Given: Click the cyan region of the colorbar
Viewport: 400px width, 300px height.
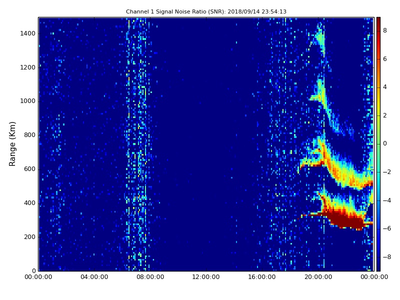Looking at the screenshot, I should click(378, 178).
